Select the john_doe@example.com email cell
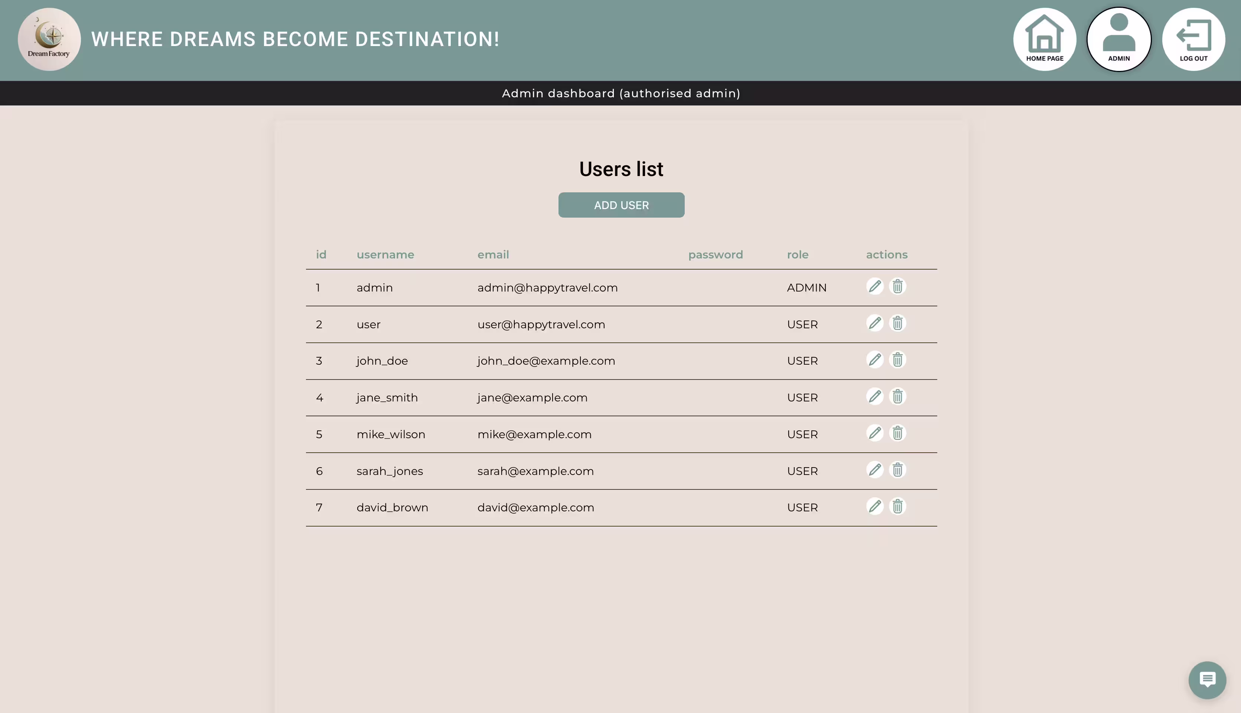This screenshot has height=713, width=1241. (546, 361)
